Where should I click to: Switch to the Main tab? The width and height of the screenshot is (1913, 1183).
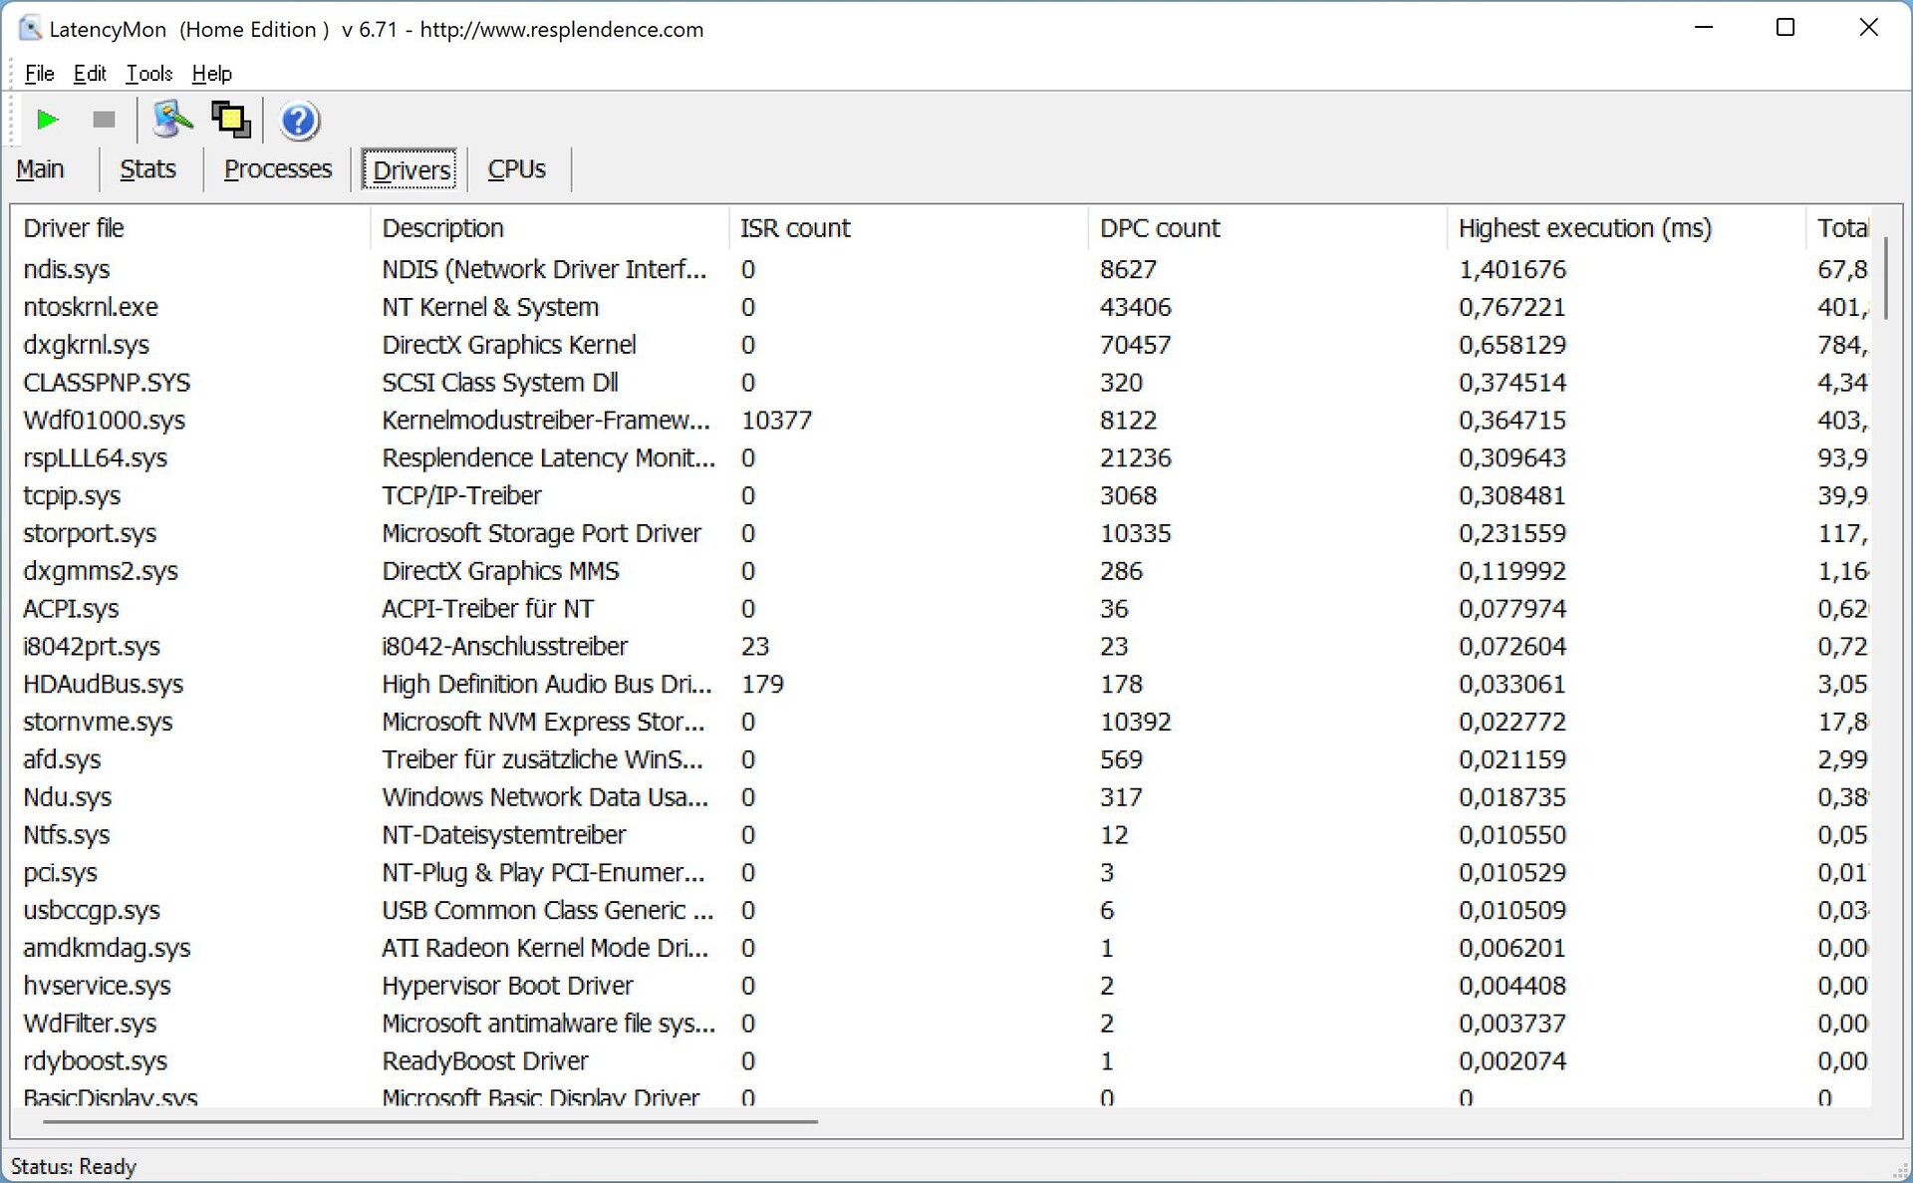click(x=41, y=169)
